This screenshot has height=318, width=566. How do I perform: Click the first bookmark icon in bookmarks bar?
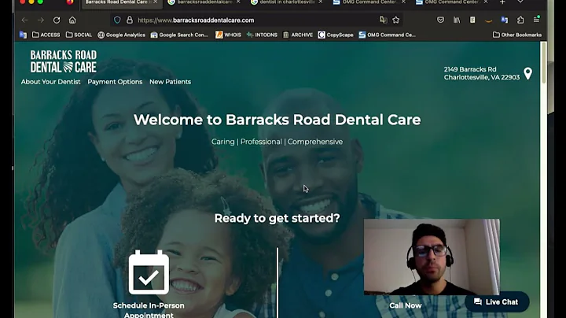click(23, 35)
